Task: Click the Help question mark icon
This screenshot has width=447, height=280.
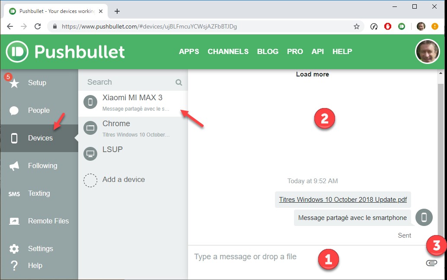Action: 14,265
